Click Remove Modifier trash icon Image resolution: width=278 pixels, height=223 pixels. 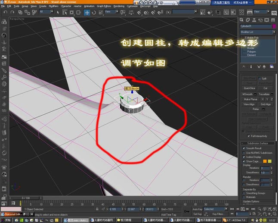pyautogui.click(x=264, y=66)
